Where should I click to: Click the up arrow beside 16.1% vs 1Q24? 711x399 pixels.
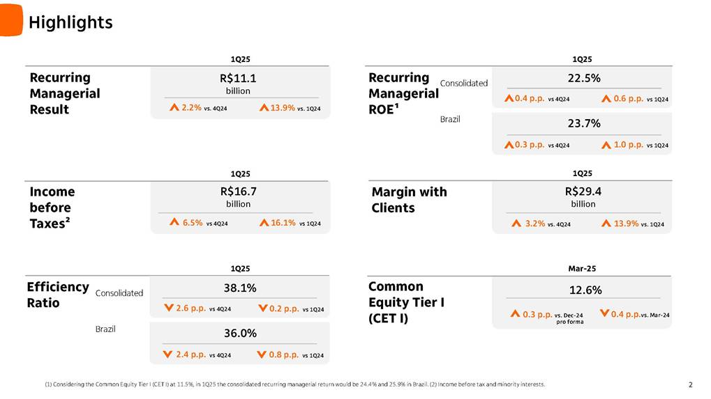tap(264, 223)
